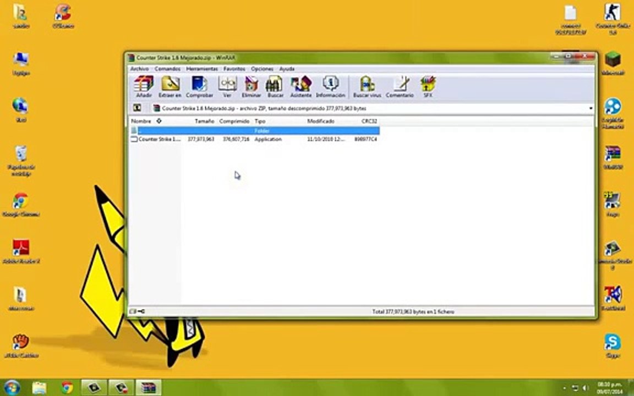Open the Google Chrome desktop shortcut

(20, 205)
